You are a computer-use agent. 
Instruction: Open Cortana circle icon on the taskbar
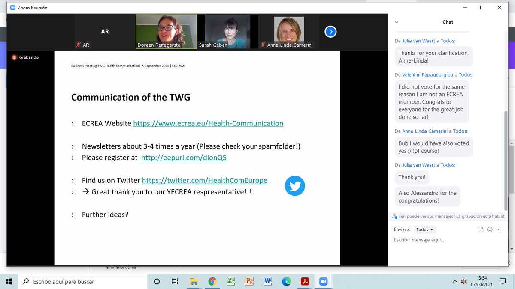point(157,281)
